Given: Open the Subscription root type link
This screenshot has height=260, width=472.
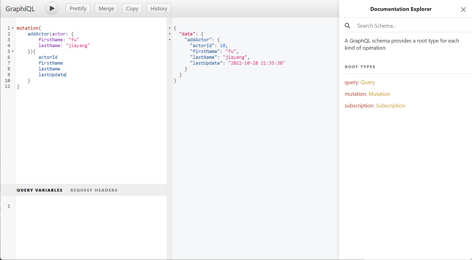Looking at the screenshot, I should click(x=390, y=106).
